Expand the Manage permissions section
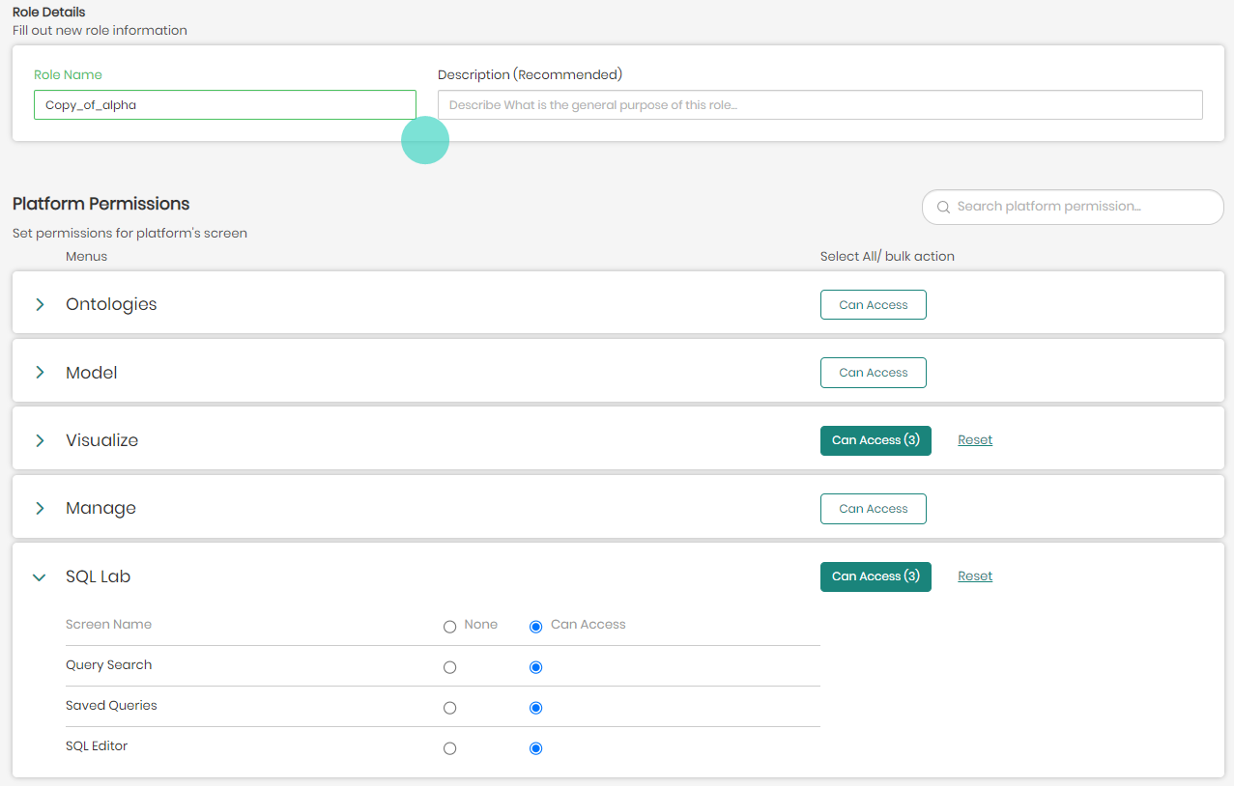 (39, 508)
